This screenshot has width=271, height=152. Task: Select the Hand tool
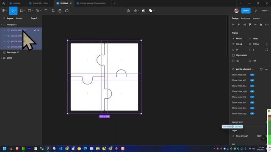pos(60,11)
